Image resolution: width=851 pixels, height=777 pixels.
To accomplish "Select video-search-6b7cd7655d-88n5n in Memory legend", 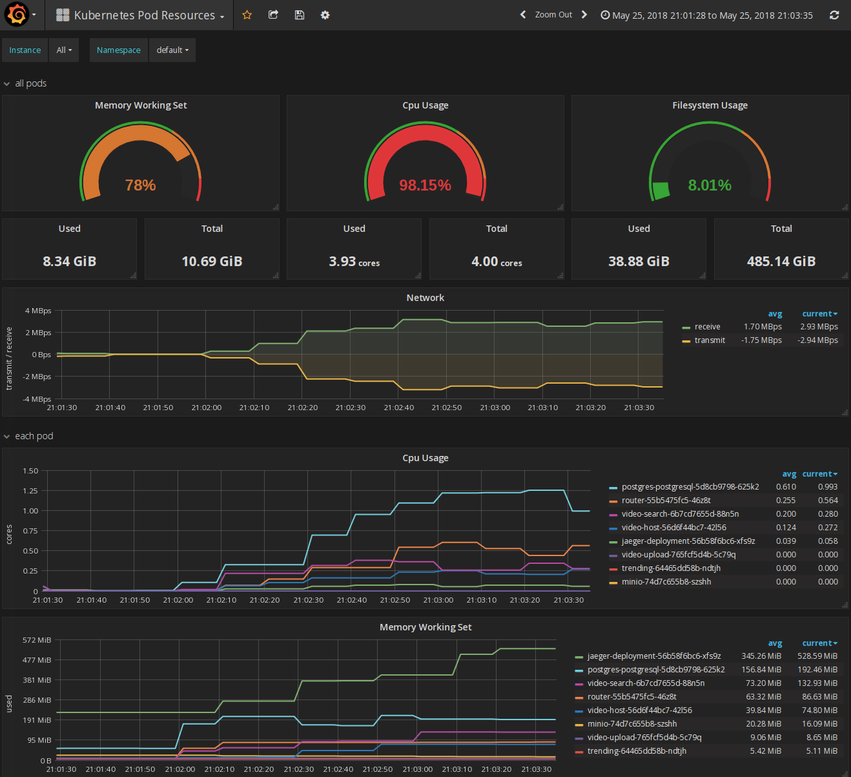I will (x=646, y=683).
